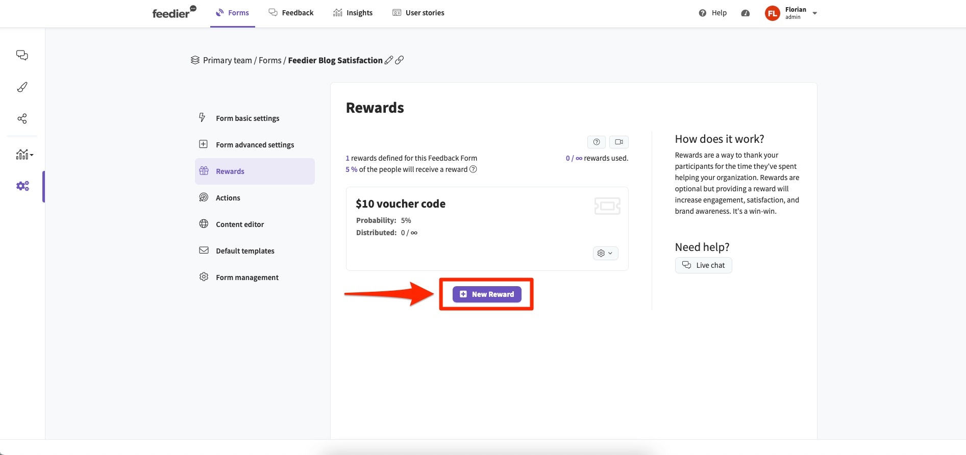Open the design brush sidebar icon
Screen dimensions: 966x455
22,87
